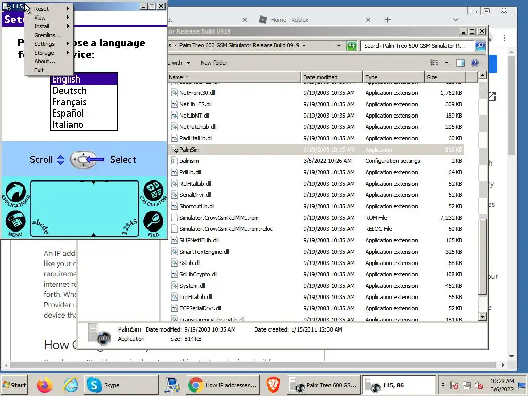Select Deutsch language option
528x396 pixels.
pyautogui.click(x=84, y=91)
